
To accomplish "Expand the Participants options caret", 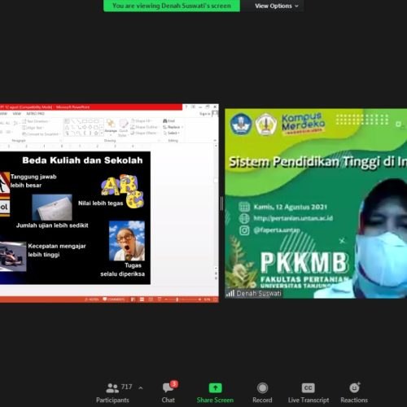I will tap(141, 388).
